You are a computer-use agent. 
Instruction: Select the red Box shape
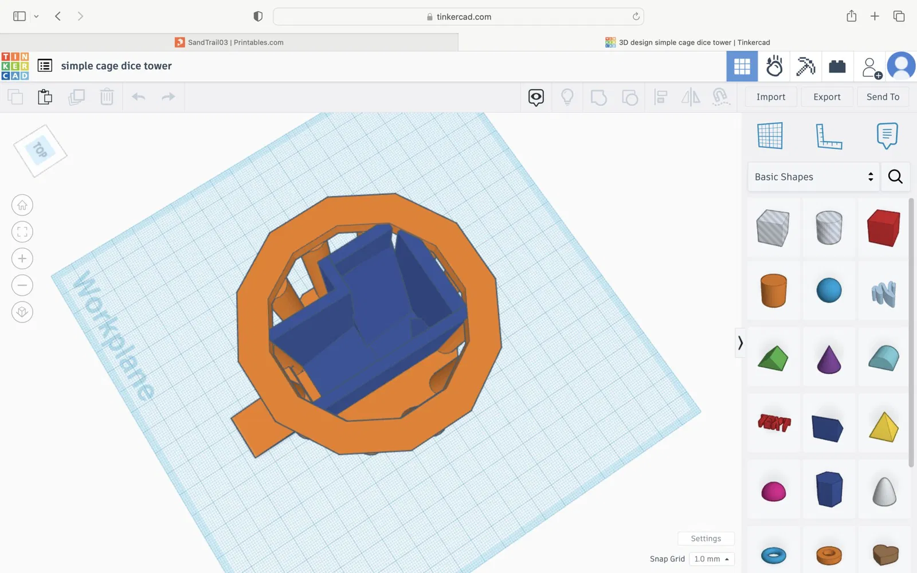tap(883, 228)
